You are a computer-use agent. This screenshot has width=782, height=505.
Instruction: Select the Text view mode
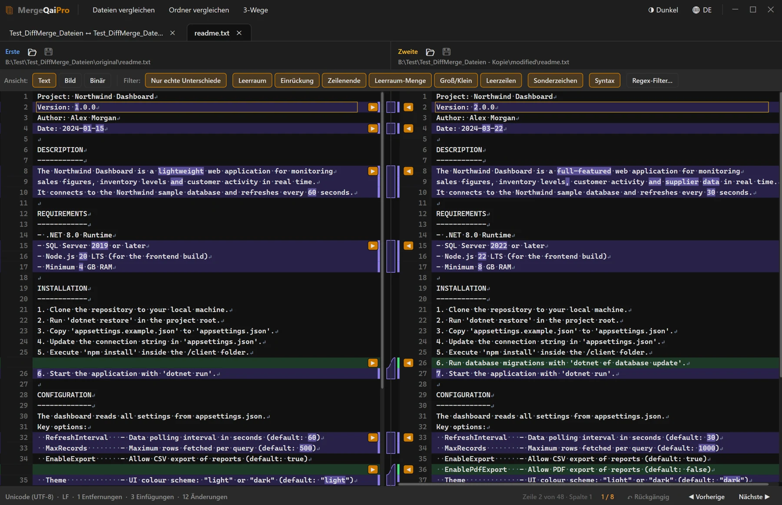[44, 80]
